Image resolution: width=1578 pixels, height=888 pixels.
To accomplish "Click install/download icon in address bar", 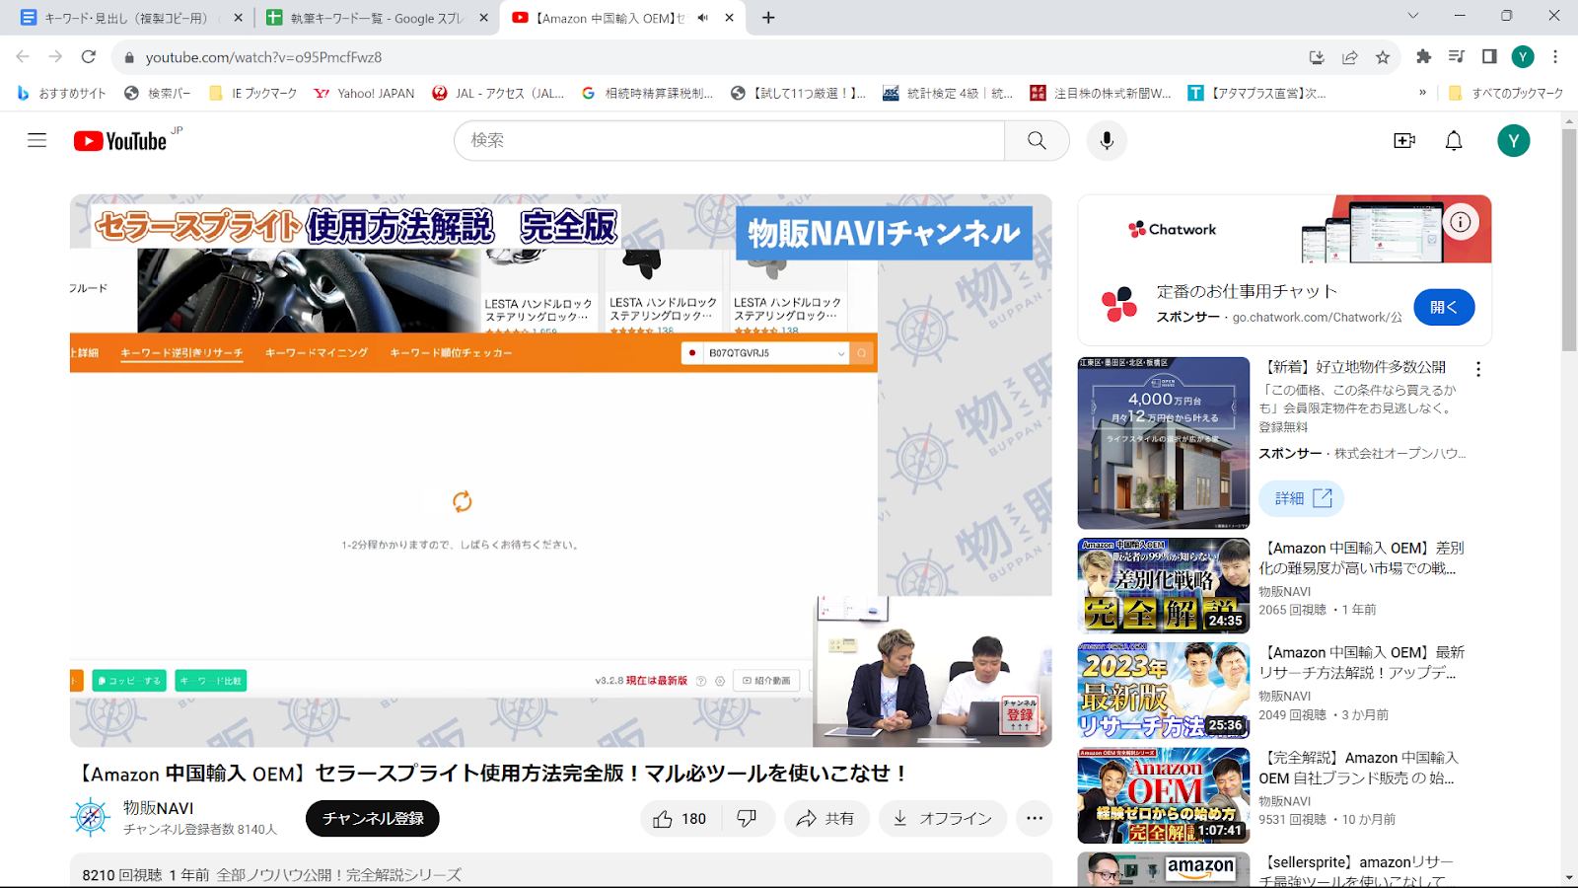I will [x=1317, y=57].
